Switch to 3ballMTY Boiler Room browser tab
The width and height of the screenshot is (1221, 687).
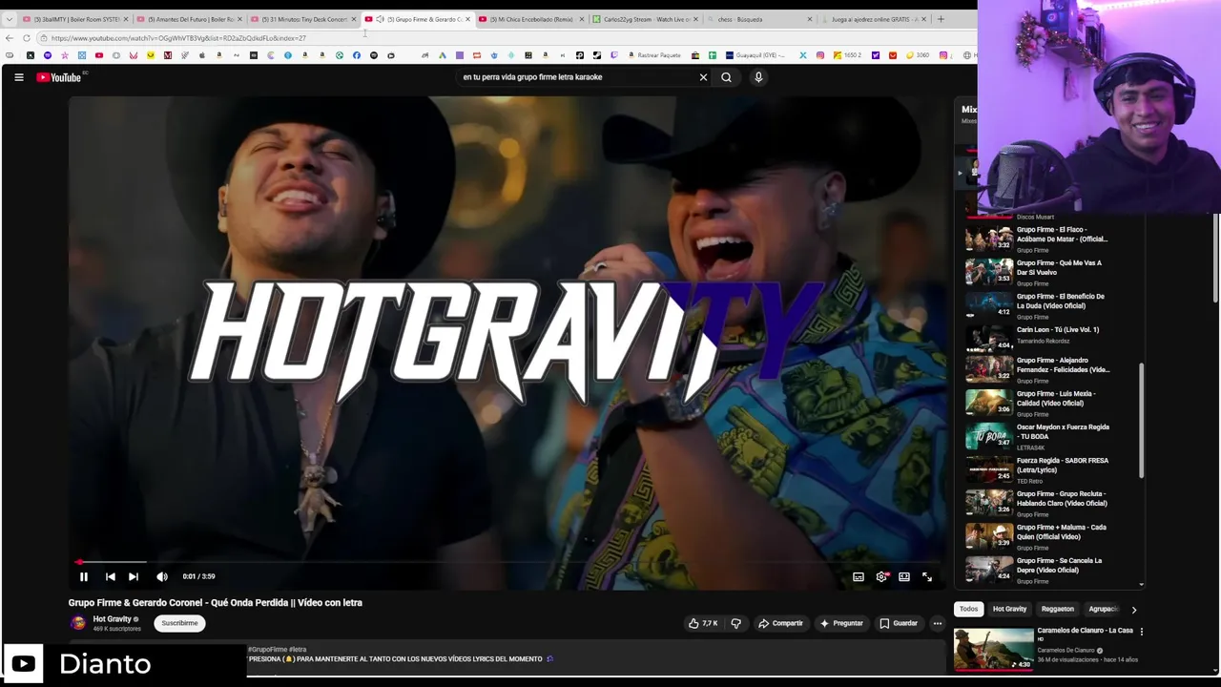74,19
